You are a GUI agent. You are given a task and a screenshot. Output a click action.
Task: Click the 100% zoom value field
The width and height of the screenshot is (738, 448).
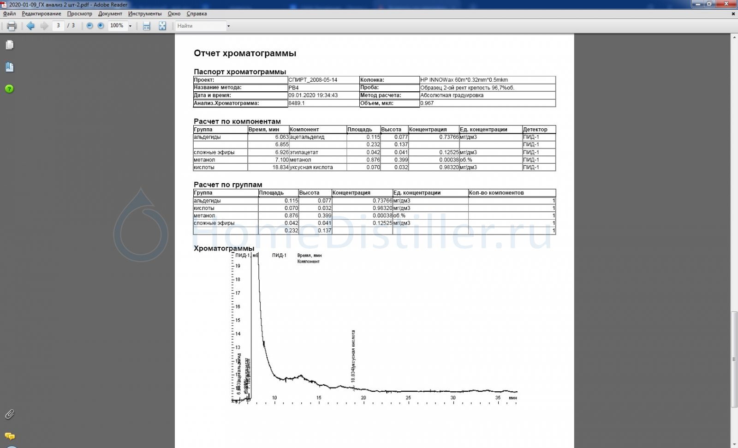(x=117, y=26)
